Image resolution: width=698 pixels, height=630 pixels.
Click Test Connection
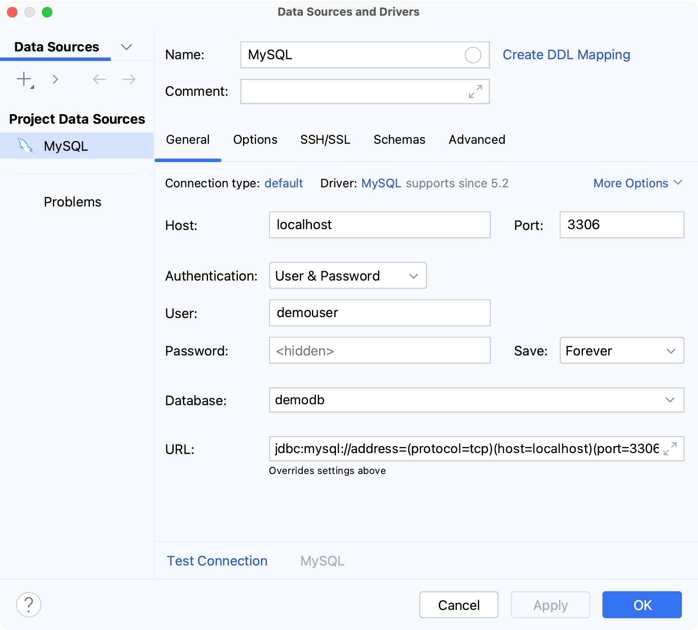pos(217,561)
